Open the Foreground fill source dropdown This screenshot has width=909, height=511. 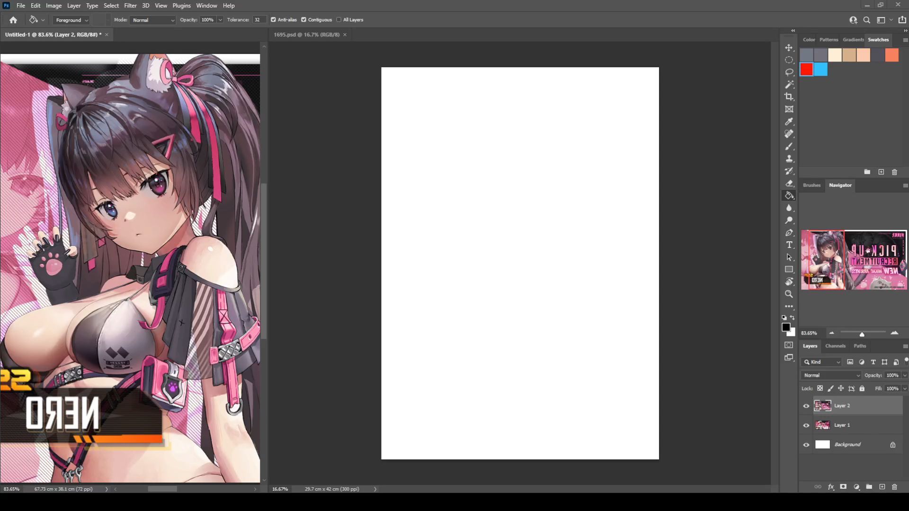71,20
